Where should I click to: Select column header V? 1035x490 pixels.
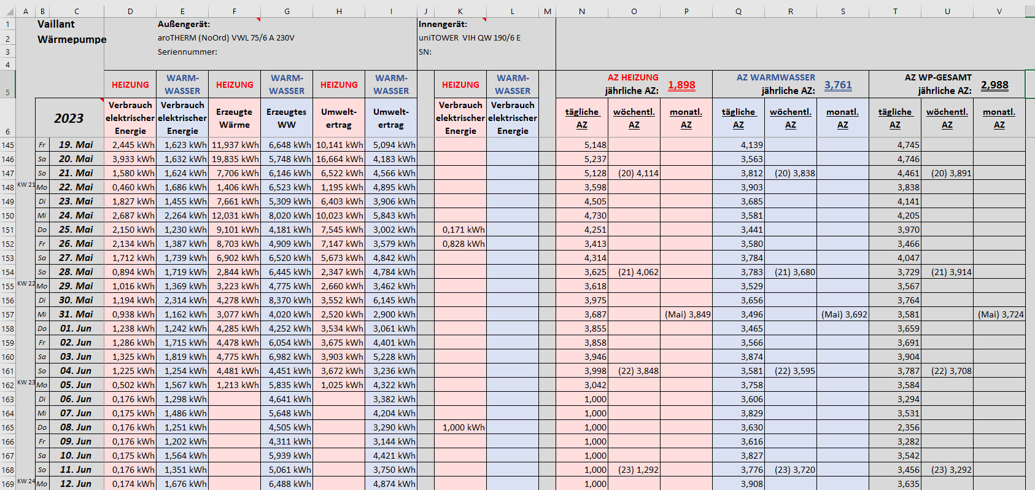[999, 11]
